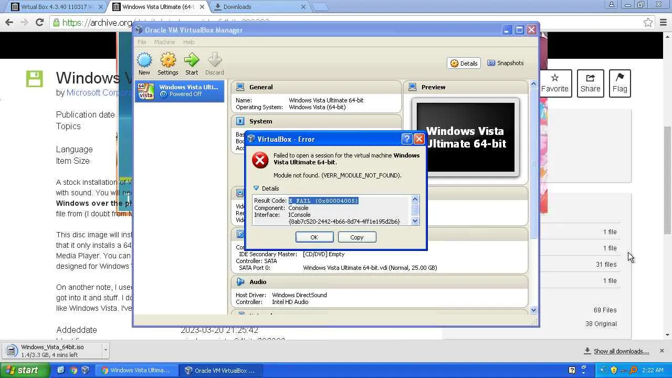Click the Discard toolbar icon
672x378 pixels.
[x=215, y=60]
